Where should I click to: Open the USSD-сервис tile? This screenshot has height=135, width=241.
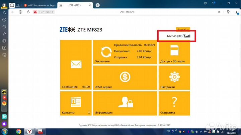click(x=125, y=78)
